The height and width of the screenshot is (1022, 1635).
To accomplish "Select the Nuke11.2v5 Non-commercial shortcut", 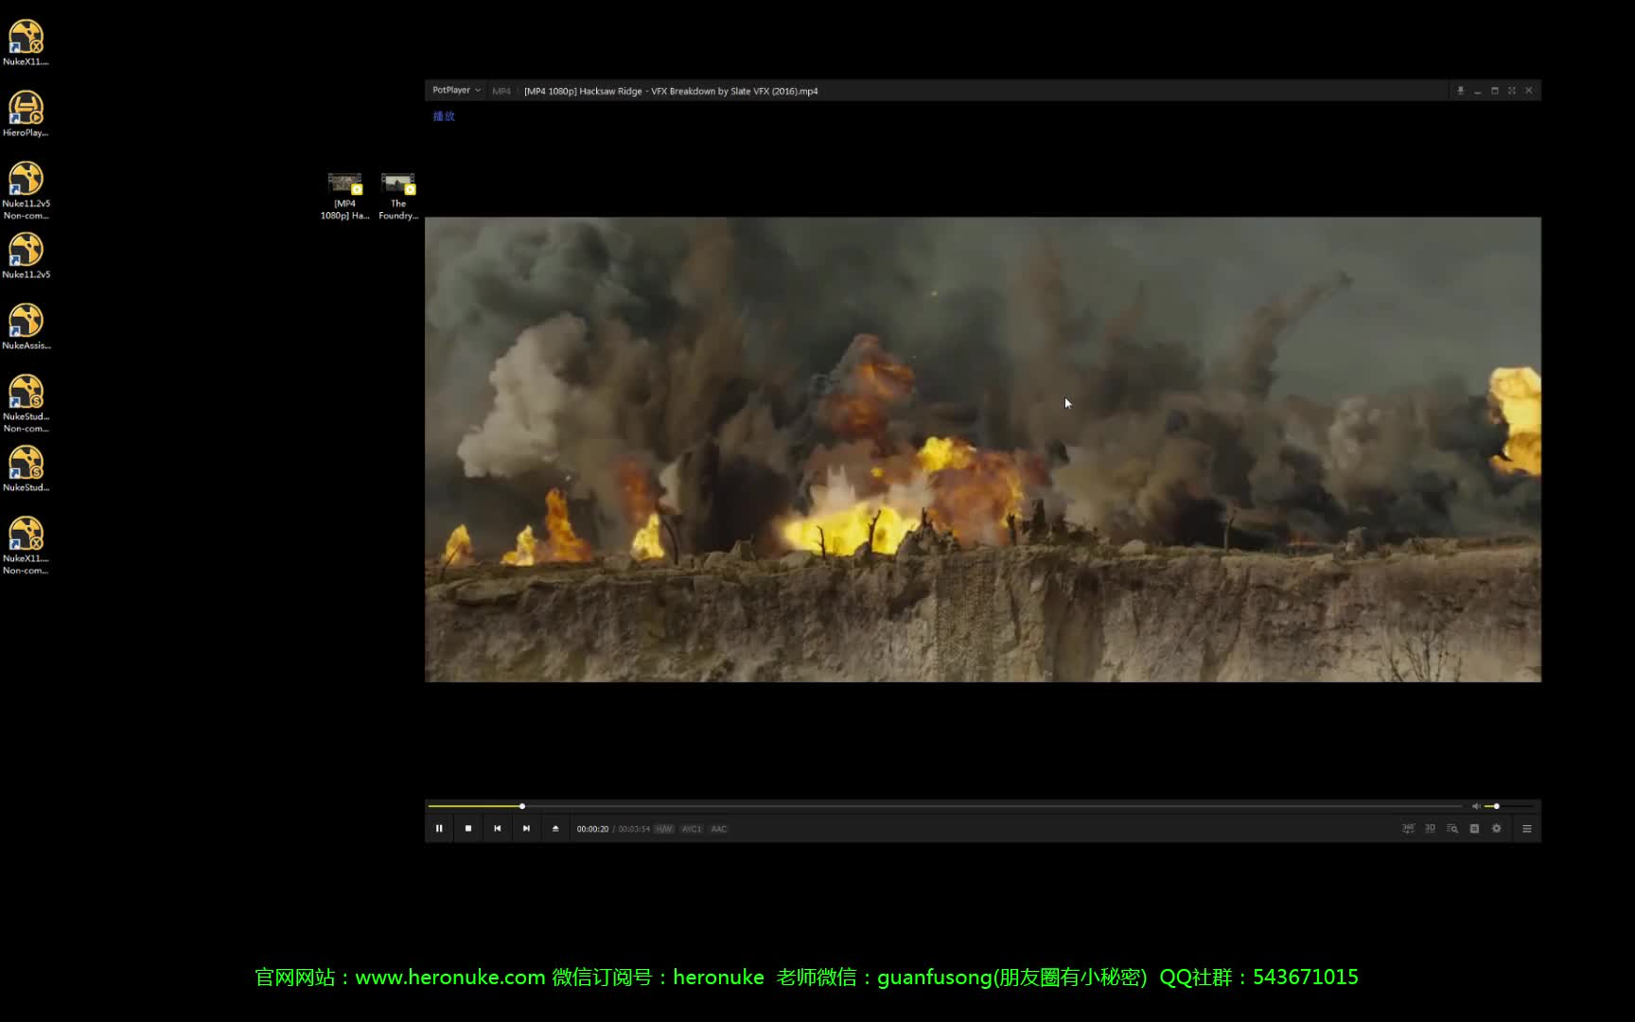I will pyautogui.click(x=26, y=190).
